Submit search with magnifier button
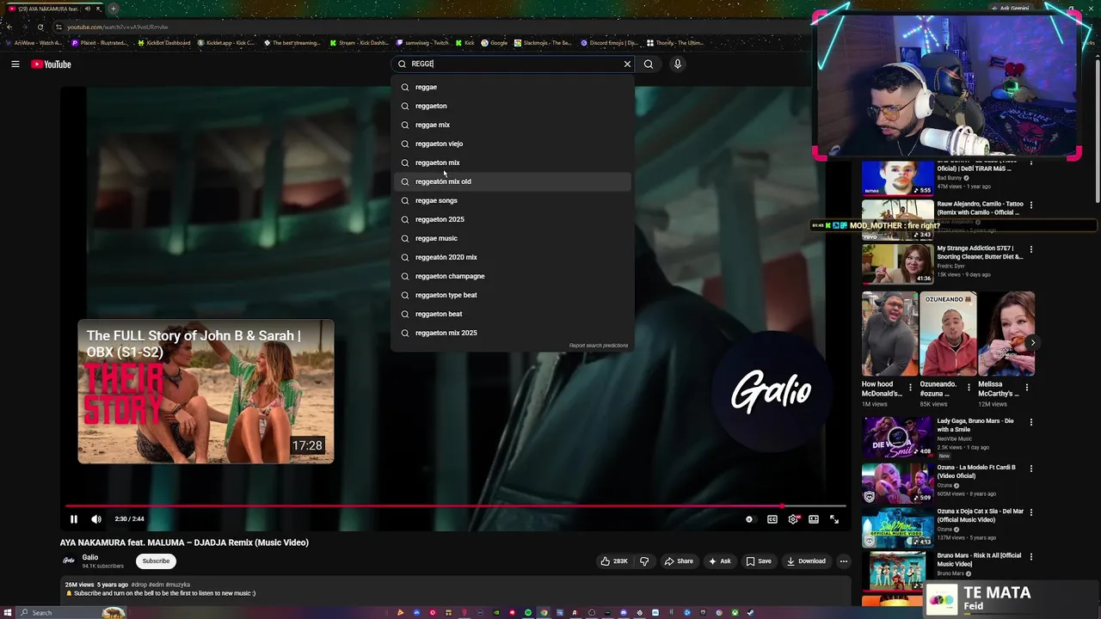1101x619 pixels. pyautogui.click(x=649, y=64)
